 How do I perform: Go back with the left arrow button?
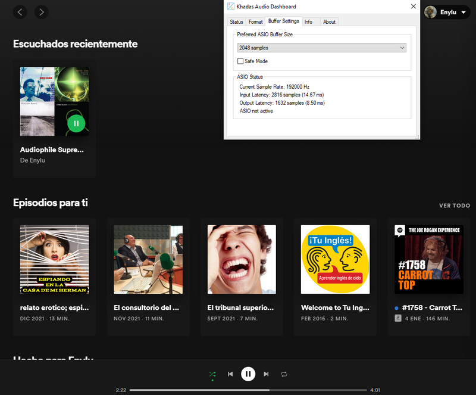20,12
